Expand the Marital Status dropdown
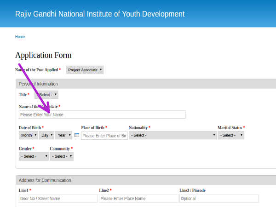This screenshot has height=207, width=276. (231, 135)
